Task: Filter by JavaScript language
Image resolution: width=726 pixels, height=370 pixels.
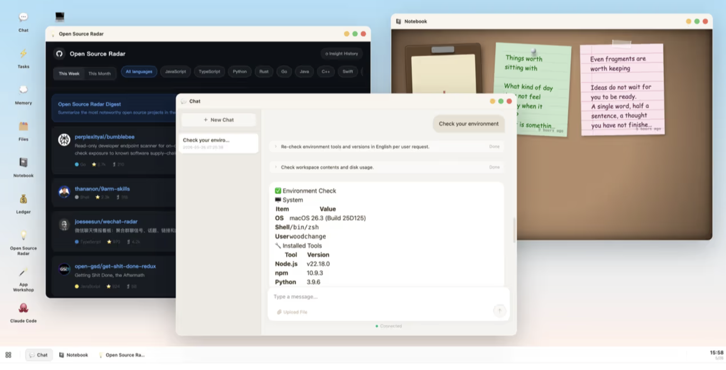Action: coord(175,72)
